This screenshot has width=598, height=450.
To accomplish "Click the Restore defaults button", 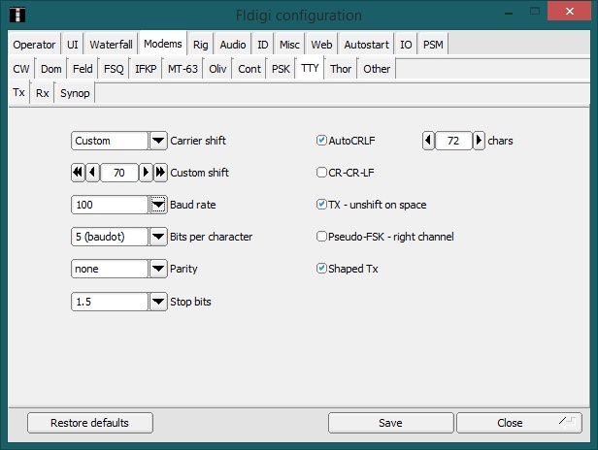I will coord(90,423).
